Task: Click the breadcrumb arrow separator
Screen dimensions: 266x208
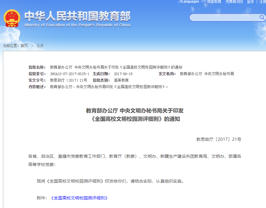Action: point(32,46)
